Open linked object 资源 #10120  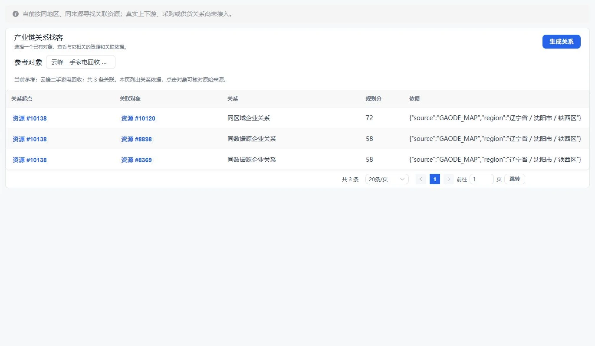[x=138, y=118]
